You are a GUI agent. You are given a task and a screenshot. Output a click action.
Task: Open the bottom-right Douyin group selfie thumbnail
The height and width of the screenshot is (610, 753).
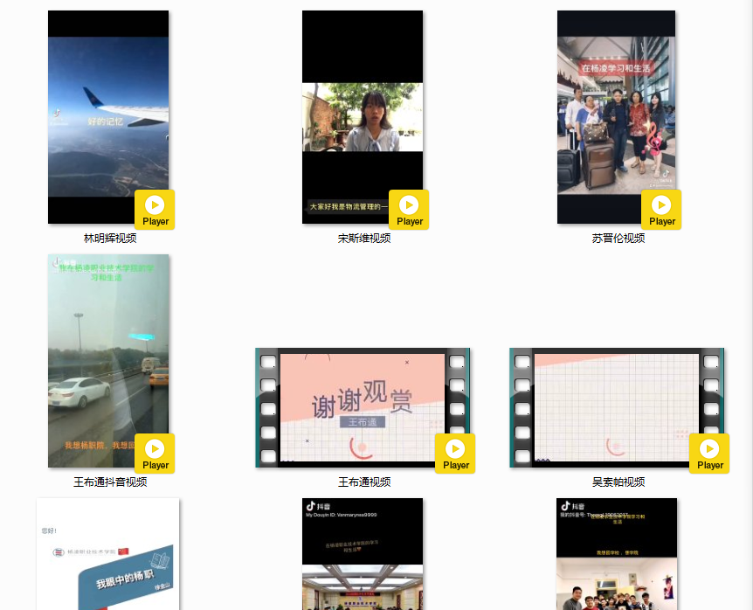616,556
